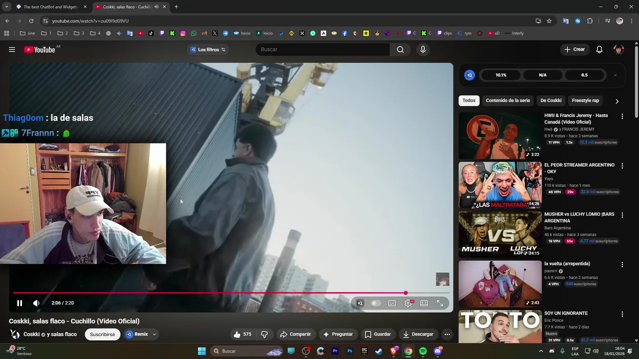Open the account avatar menu

click(619, 49)
